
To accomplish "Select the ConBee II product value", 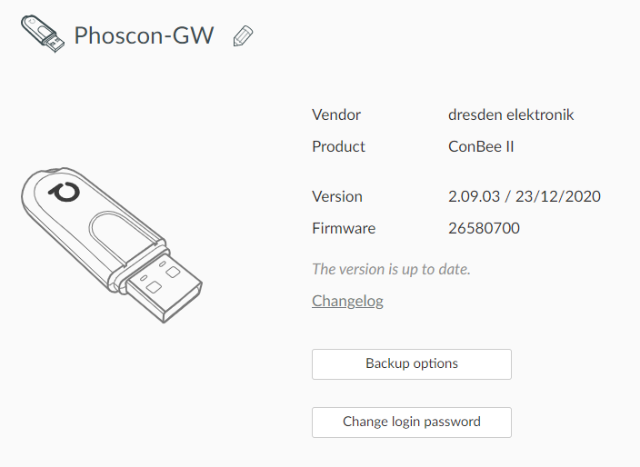I will [x=482, y=146].
